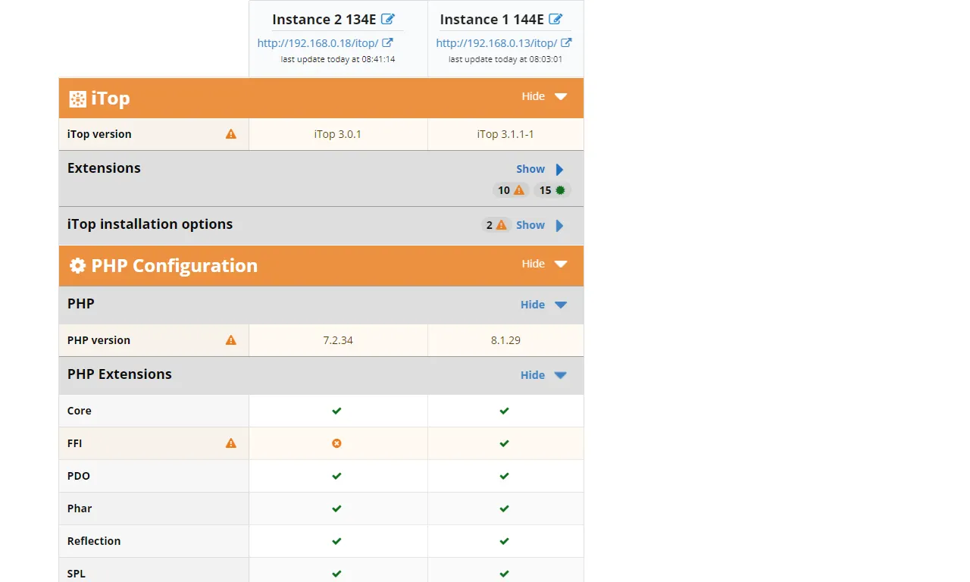Collapse PHP subsection blue arrow

[561, 305]
